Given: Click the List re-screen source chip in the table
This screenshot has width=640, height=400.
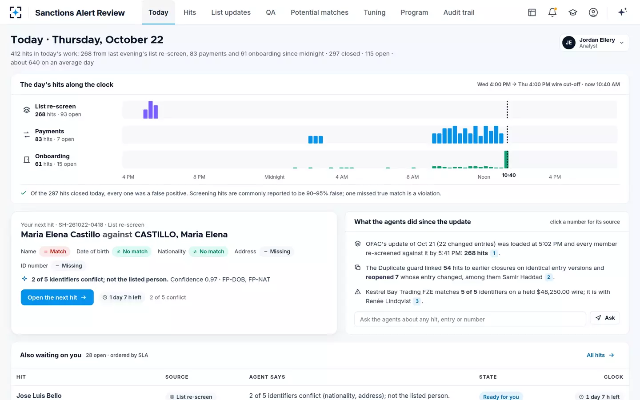Looking at the screenshot, I should point(191,396).
